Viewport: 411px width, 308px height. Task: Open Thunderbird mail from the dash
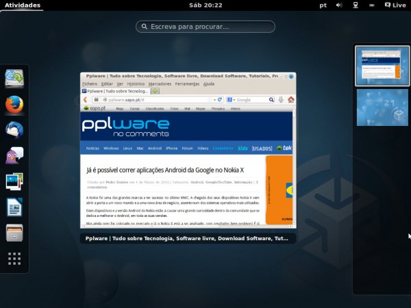click(x=14, y=130)
